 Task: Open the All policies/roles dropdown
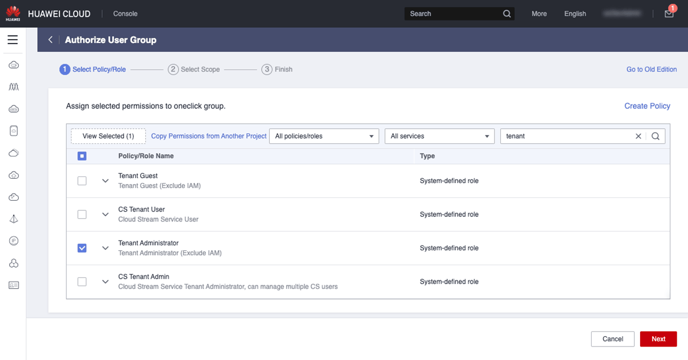point(324,136)
